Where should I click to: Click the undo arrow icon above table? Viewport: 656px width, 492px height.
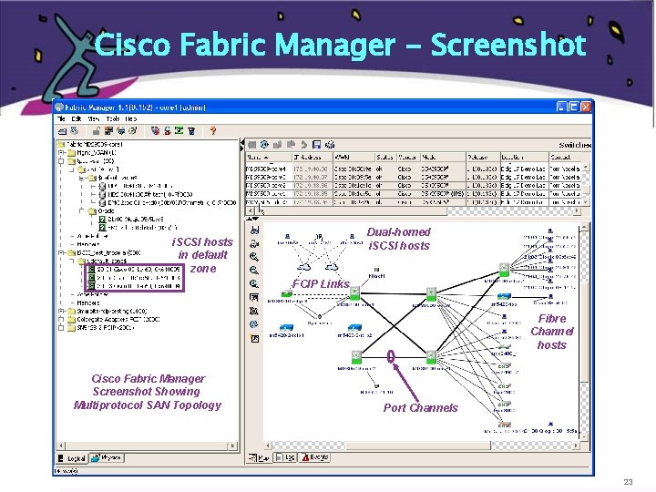[303, 145]
